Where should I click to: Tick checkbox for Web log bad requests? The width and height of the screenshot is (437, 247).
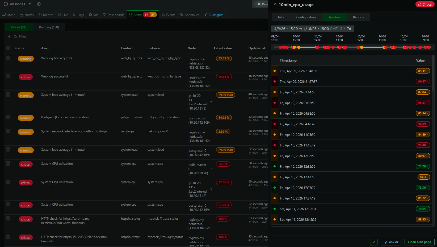coord(8,58)
